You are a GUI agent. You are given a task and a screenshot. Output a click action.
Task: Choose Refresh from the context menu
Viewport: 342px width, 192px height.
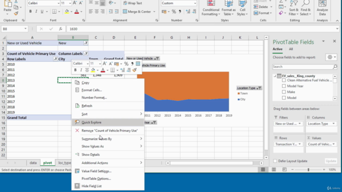pos(108,106)
